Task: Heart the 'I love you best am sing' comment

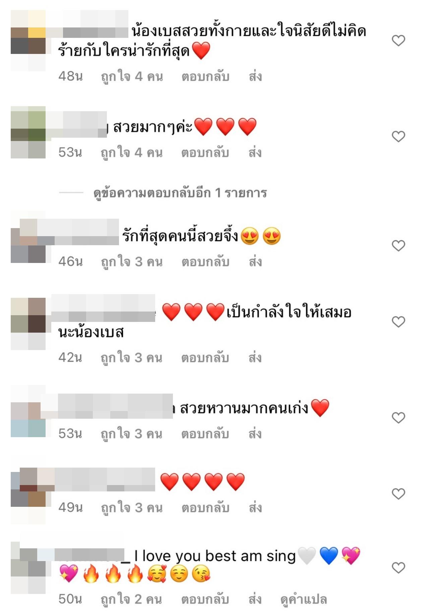Action: click(399, 567)
